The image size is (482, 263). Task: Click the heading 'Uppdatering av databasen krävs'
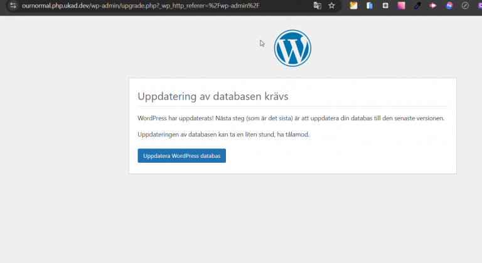coord(213,96)
